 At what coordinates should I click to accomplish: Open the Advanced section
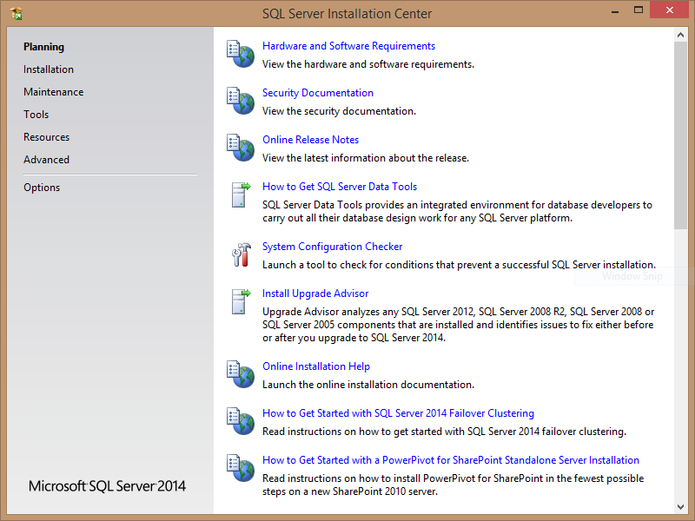(47, 160)
